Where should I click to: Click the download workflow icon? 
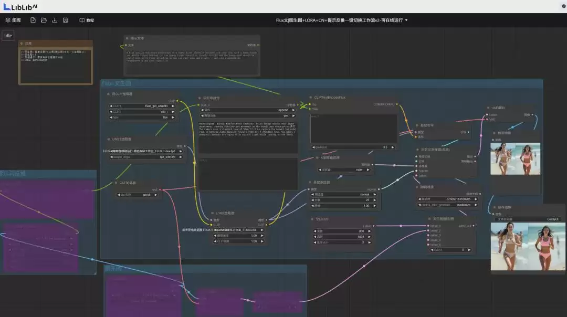point(55,20)
